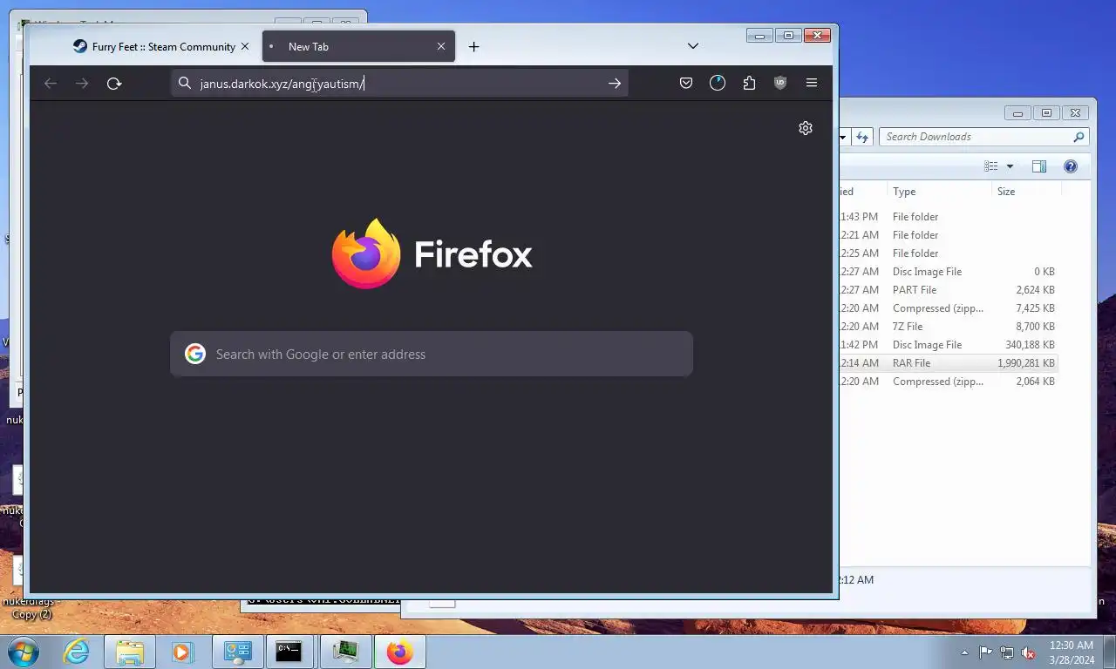
Task: Close the New Tab tab
Action: [x=441, y=46]
